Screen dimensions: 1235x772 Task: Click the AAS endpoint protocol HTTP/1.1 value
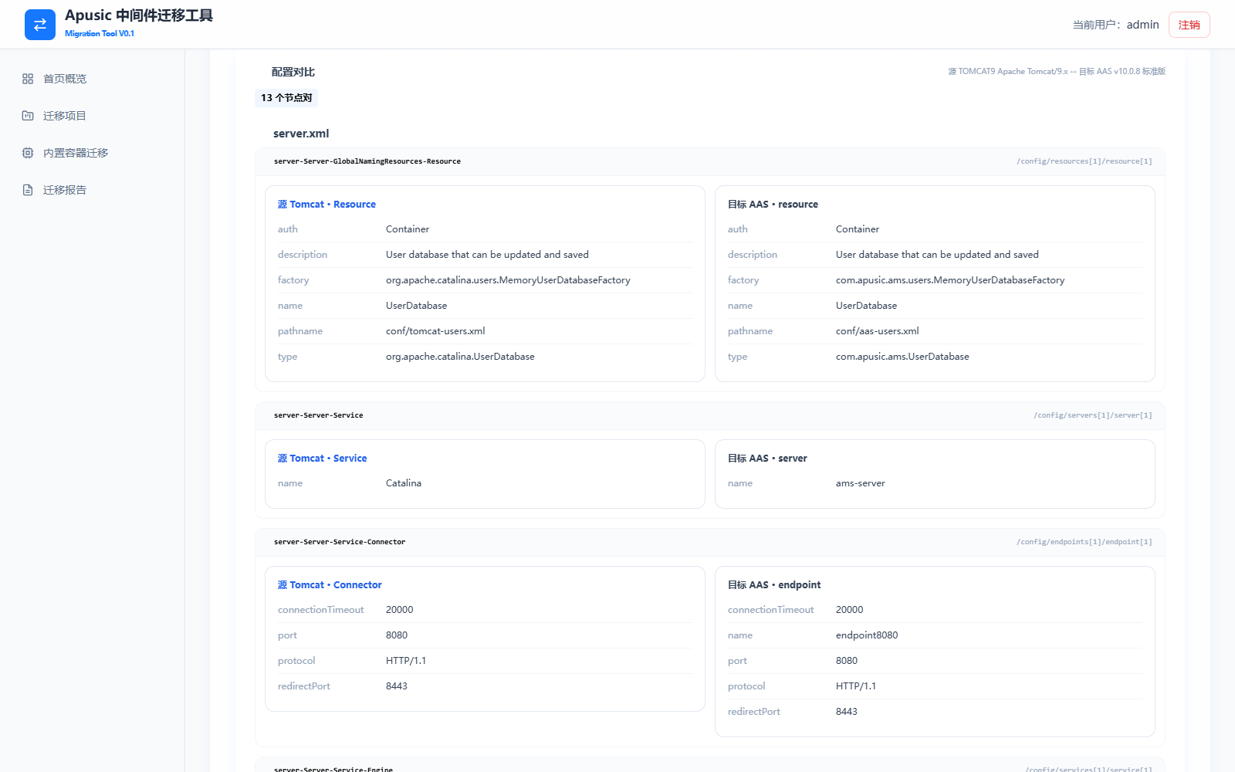pyautogui.click(x=856, y=686)
